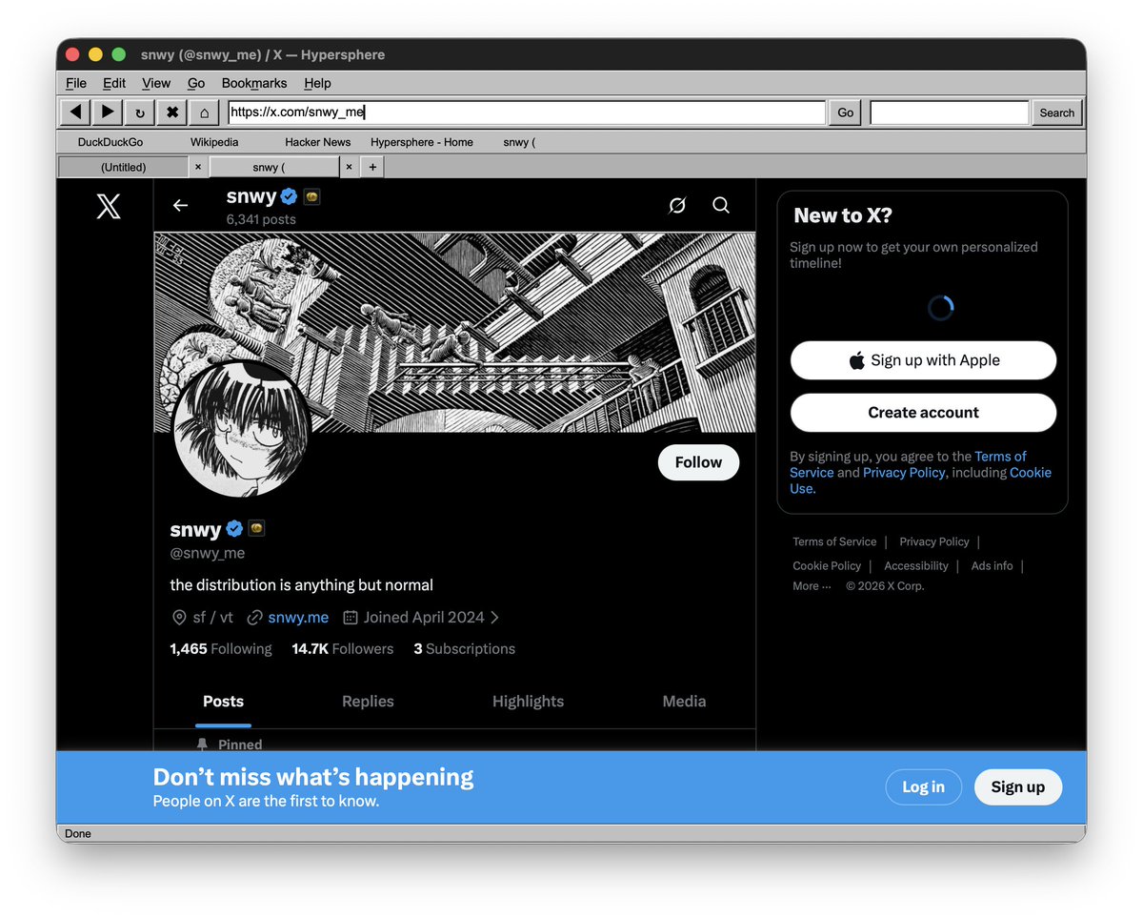
Task: Click the link chain icon by snwy.me
Action: [x=254, y=618]
